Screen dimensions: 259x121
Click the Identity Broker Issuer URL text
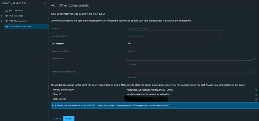150,90
